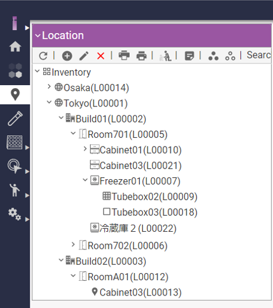Click the Search field in toolbar

point(259,55)
